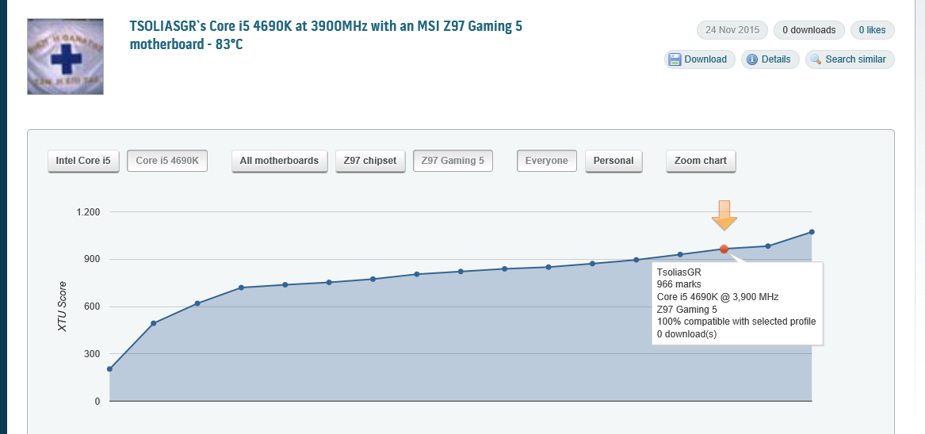The width and height of the screenshot is (925, 434).
Task: Click the 0 downloads badge
Action: point(808,30)
